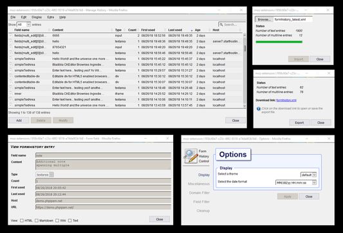Open the 'Select a theme' default dropdown
The width and height of the screenshot is (343, 233).
coord(308,175)
